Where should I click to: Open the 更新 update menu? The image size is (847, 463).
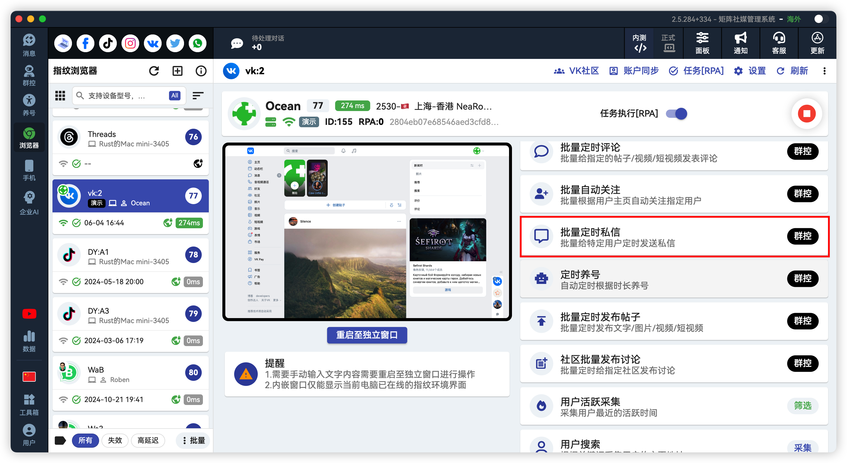pyautogui.click(x=818, y=43)
